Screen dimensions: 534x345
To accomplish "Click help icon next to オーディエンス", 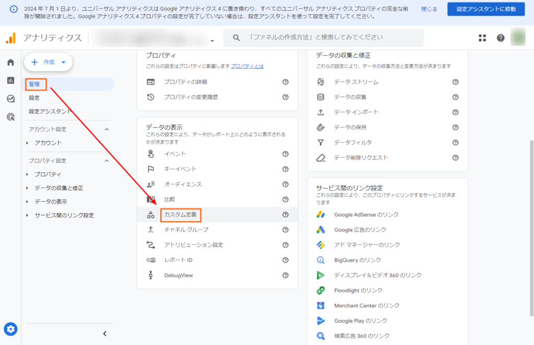I will coord(285,184).
